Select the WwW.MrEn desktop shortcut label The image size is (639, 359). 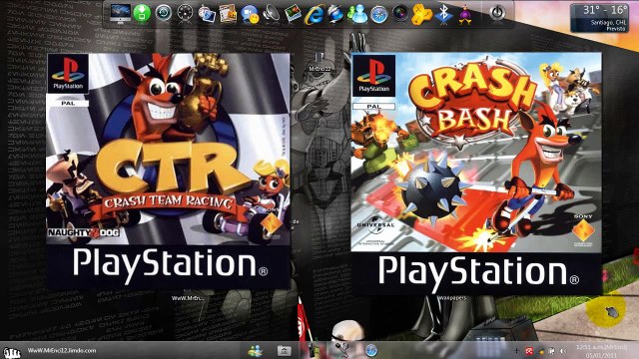(188, 298)
